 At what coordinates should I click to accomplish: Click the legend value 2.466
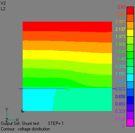point(120,14)
